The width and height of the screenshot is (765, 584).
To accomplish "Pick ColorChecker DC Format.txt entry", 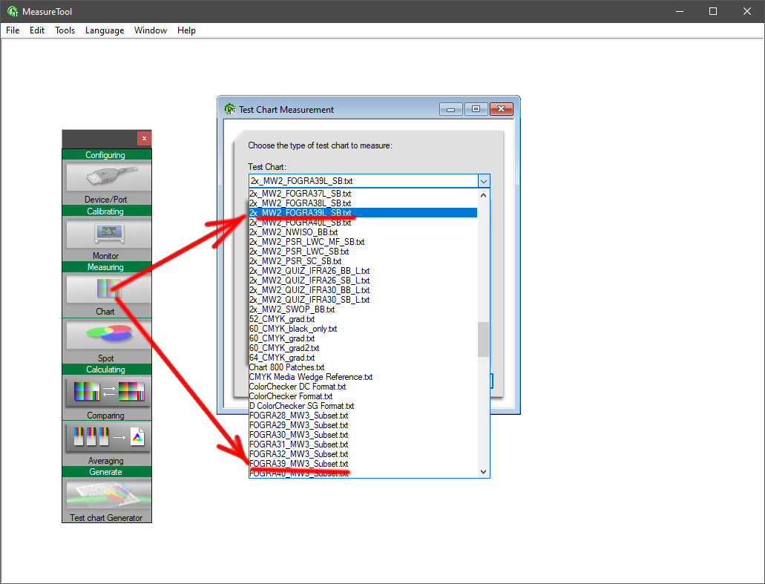I will (298, 387).
